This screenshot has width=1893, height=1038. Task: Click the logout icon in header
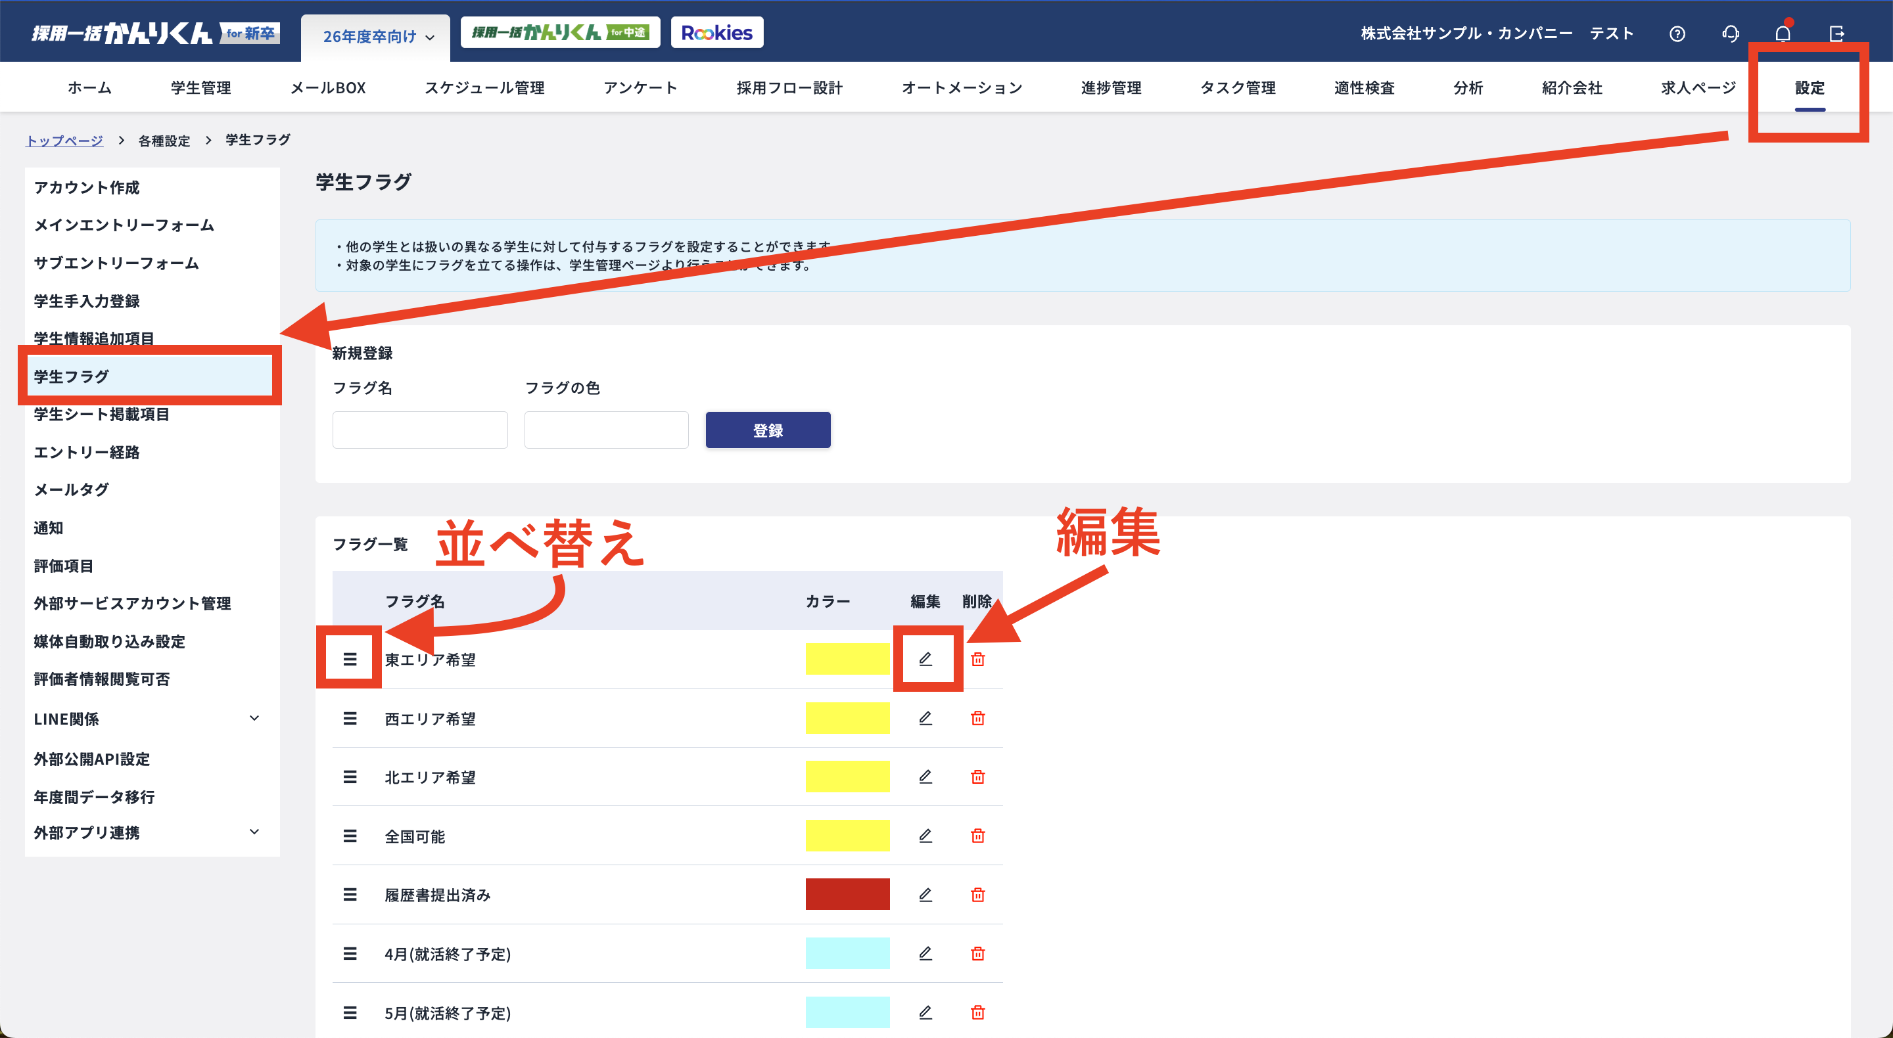tap(1836, 34)
